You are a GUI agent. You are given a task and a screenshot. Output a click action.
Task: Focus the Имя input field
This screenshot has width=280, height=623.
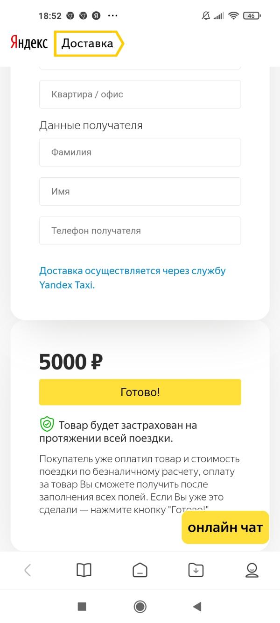tap(140, 191)
